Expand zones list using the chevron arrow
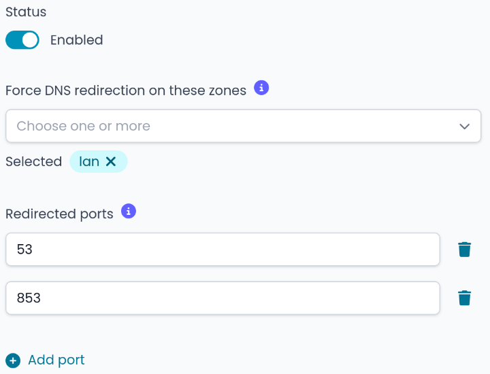Screen dimensions: 490x374 [x=465, y=126]
